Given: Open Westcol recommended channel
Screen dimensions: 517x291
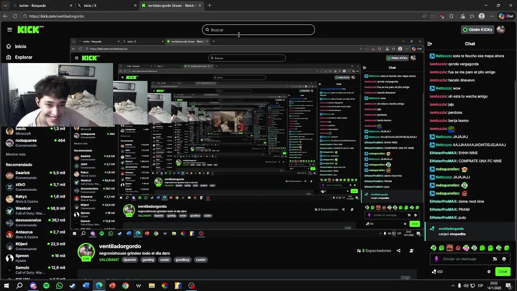Looking at the screenshot, I should [36, 211].
